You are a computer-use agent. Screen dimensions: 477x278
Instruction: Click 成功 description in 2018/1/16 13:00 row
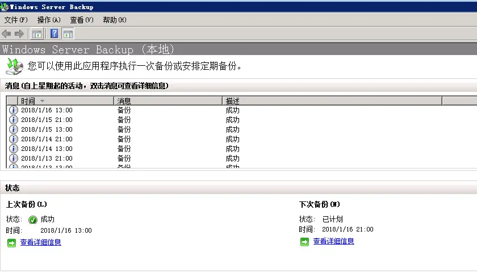coord(232,110)
